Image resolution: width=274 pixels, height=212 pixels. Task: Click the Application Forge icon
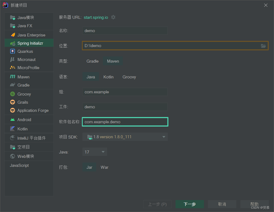[13, 110]
